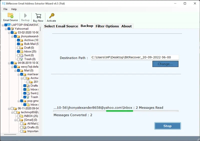Image resolution: width=200 pixels, height=141 pixels.
Task: Click the Buy Now cart icon
Action: tap(38, 16)
